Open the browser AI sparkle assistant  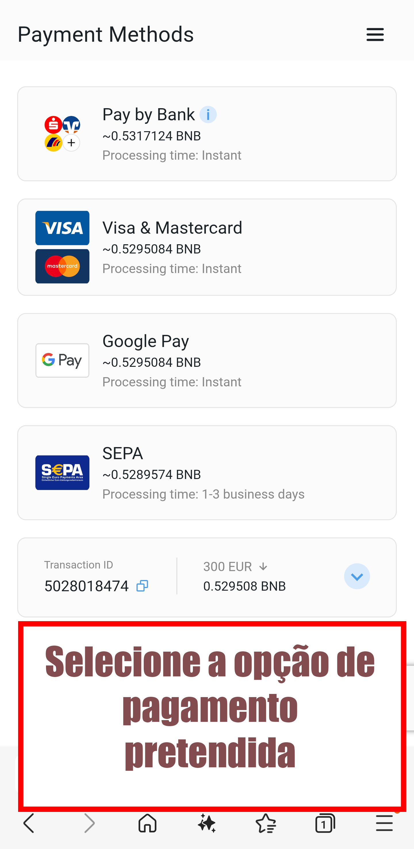[206, 823]
